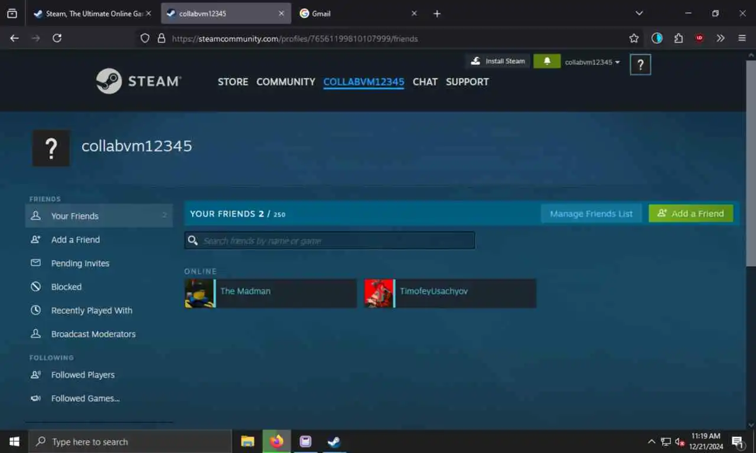Image resolution: width=756 pixels, height=453 pixels.
Task: Click the browser forward arrow
Action: point(36,38)
